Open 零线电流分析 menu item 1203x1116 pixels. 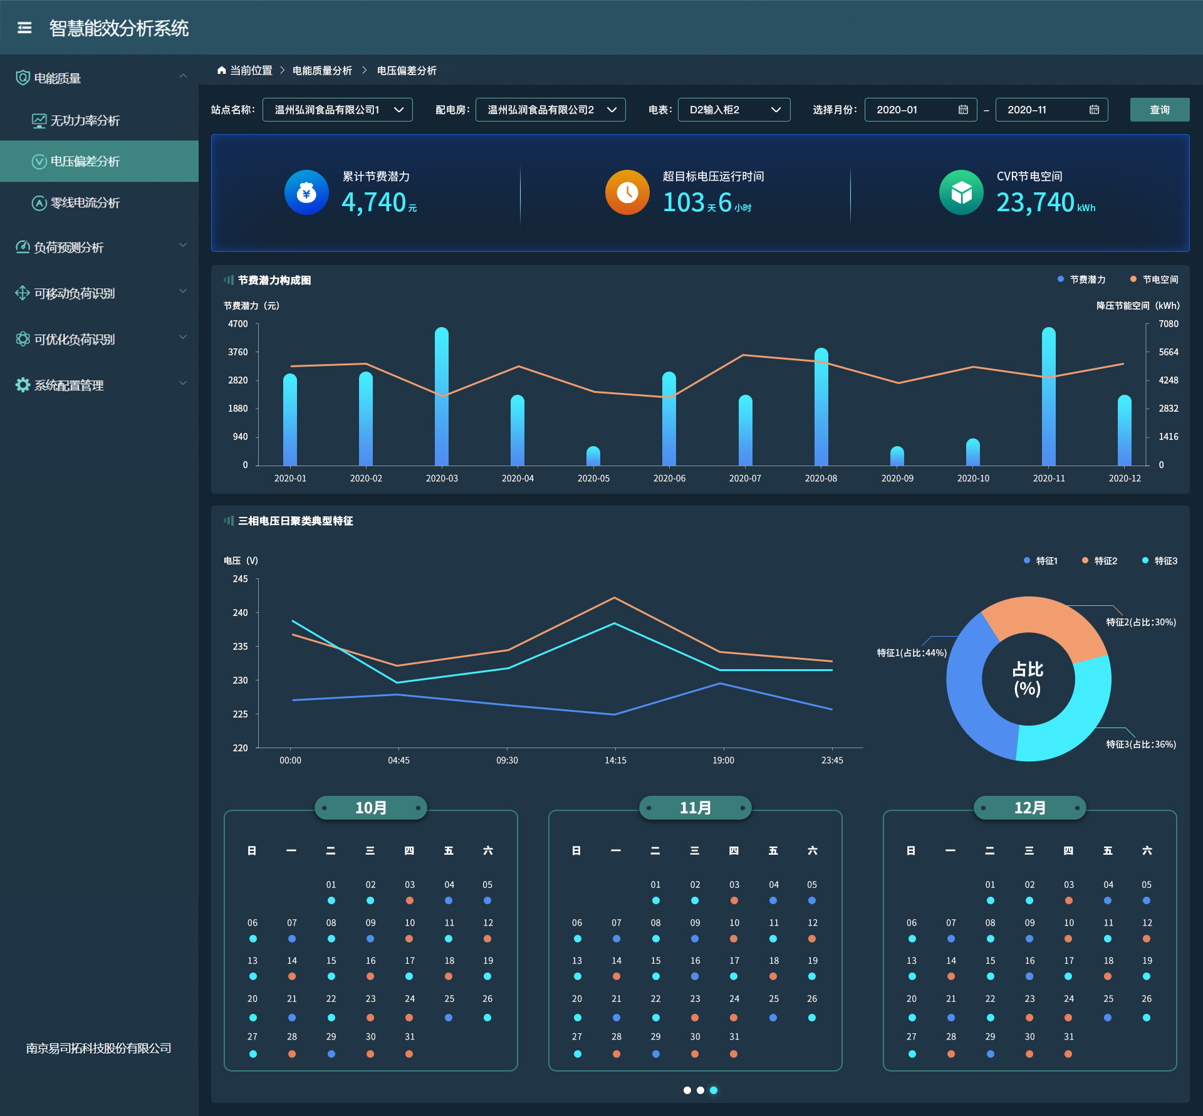99,203
